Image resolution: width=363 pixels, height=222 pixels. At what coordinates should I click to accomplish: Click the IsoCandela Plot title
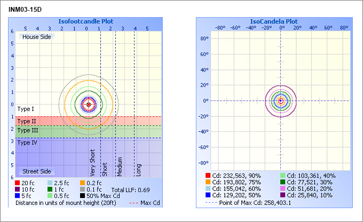[274, 21]
